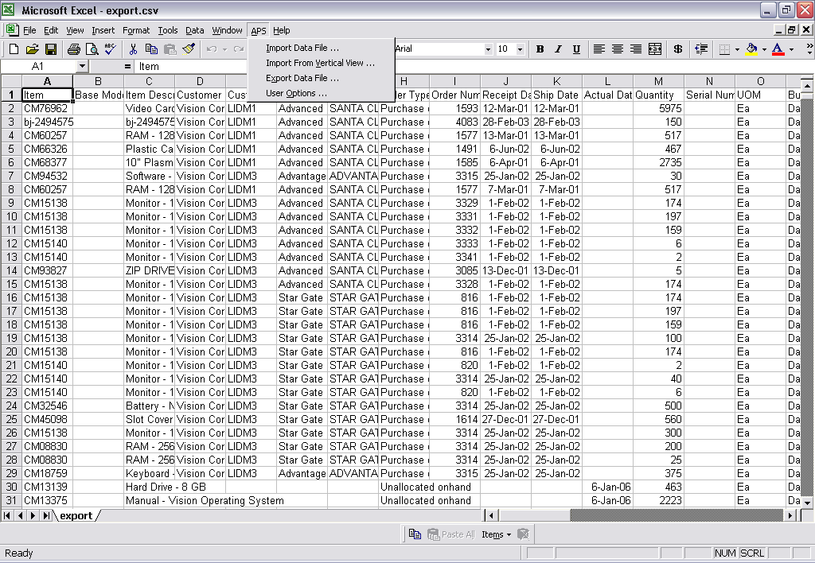Image resolution: width=815 pixels, height=563 pixels.
Task: Click the Save icon in toolbar
Action: click(x=50, y=49)
